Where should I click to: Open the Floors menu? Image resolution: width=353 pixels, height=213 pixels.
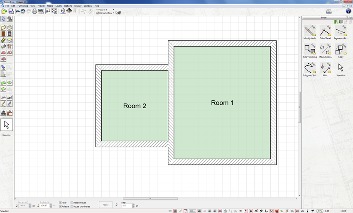pos(50,6)
